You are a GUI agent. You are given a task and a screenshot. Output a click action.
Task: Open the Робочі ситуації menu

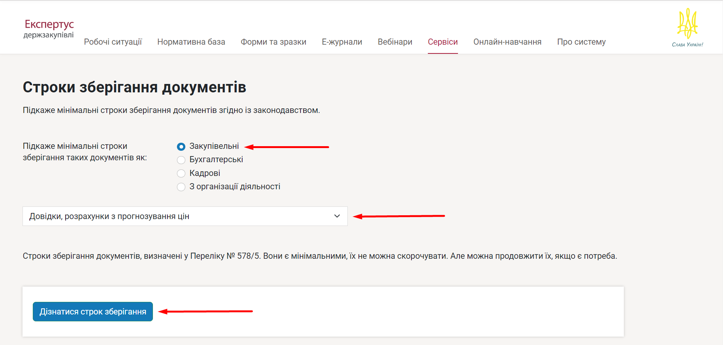tap(113, 42)
